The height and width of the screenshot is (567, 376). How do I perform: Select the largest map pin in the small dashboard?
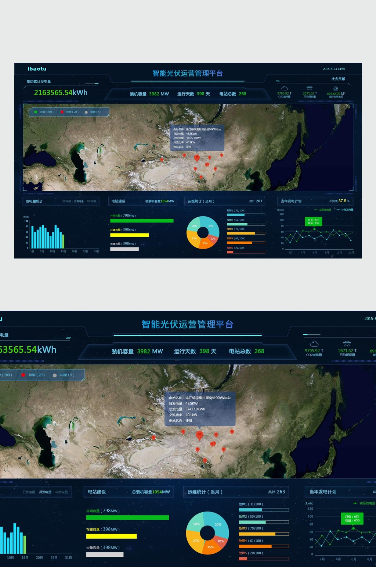(197, 158)
